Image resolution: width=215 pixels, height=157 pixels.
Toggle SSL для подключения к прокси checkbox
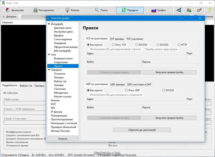[x=88, y=49]
